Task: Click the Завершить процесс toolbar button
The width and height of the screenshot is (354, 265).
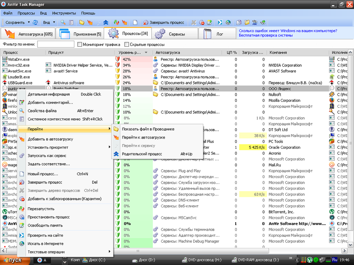Action: click(164, 22)
